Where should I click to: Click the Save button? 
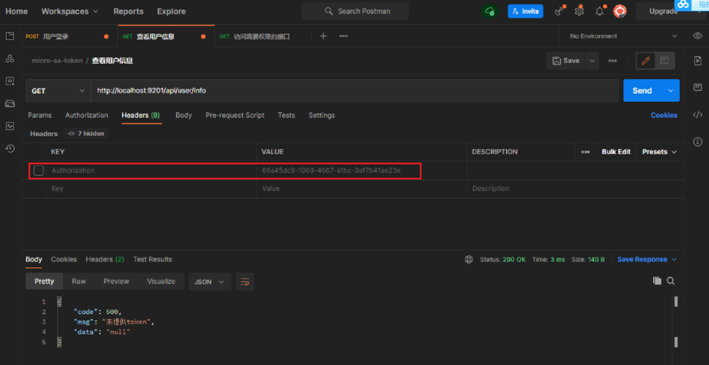pyautogui.click(x=566, y=60)
